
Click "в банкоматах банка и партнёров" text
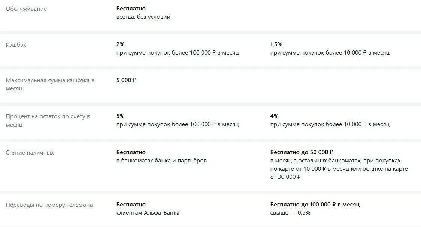(x=161, y=161)
